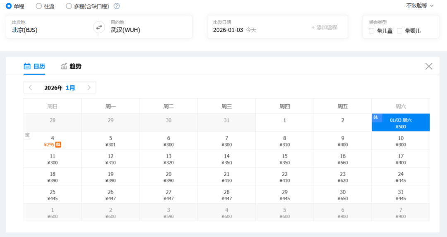Select 多程(含缺口程) radio option

click(69, 6)
